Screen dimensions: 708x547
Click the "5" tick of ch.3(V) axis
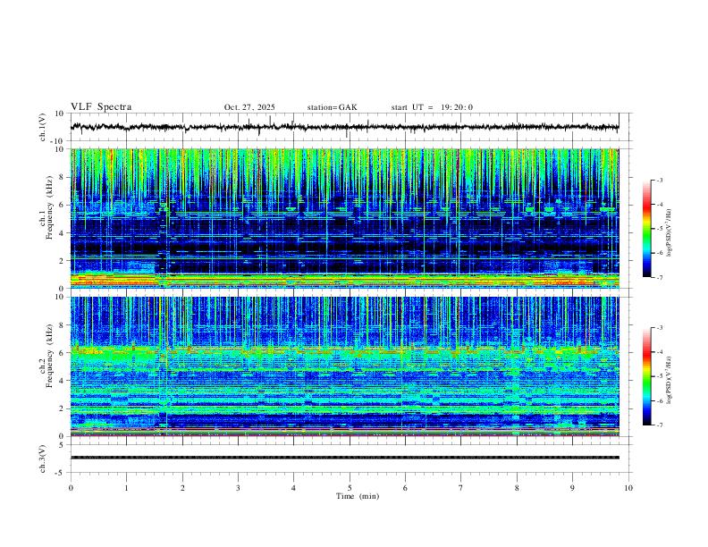(x=62, y=445)
